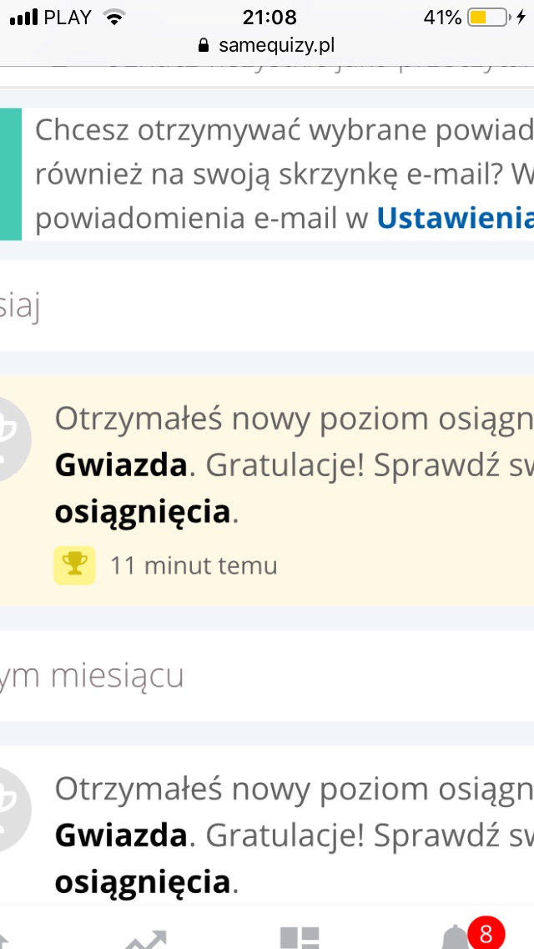The height and width of the screenshot is (949, 534).
Task: Tap the Wi-Fi icon in status bar
Action: point(113,18)
